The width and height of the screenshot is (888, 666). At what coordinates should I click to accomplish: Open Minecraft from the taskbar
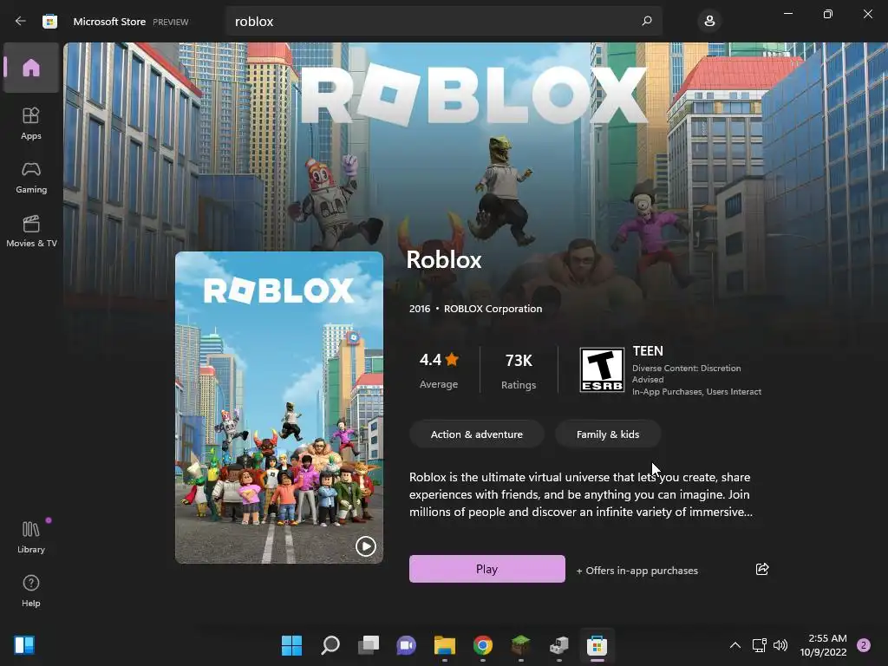520,645
